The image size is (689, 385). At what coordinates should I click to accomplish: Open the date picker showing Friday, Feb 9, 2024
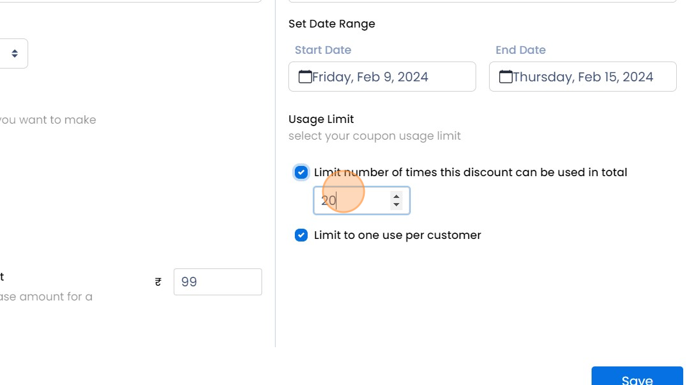[x=382, y=77]
